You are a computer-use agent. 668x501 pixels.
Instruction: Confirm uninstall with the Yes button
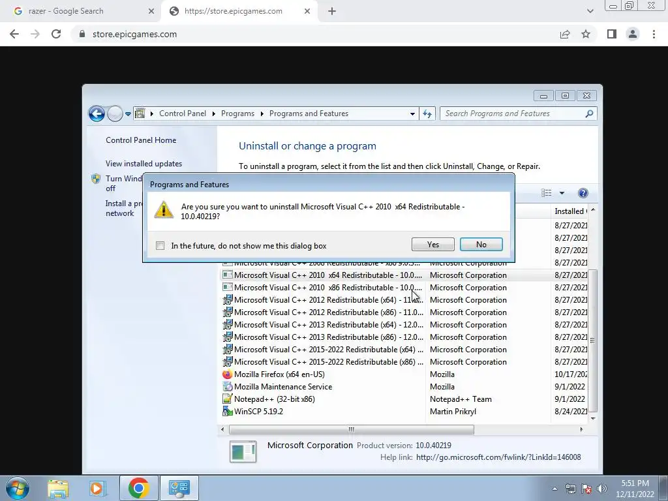pos(433,245)
